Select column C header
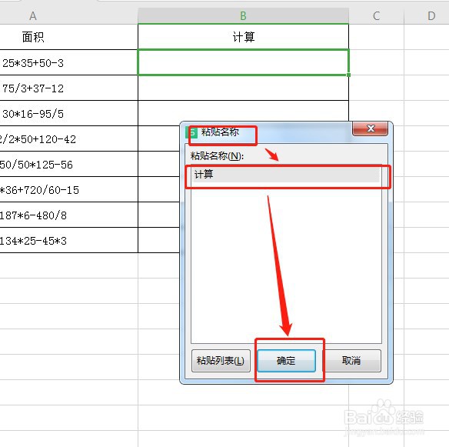Image resolution: width=449 pixels, height=447 pixels. point(376,15)
